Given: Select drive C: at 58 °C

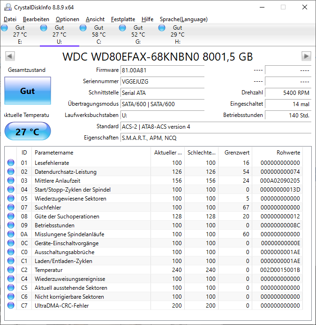Looking at the screenshot, I should tap(99, 35).
